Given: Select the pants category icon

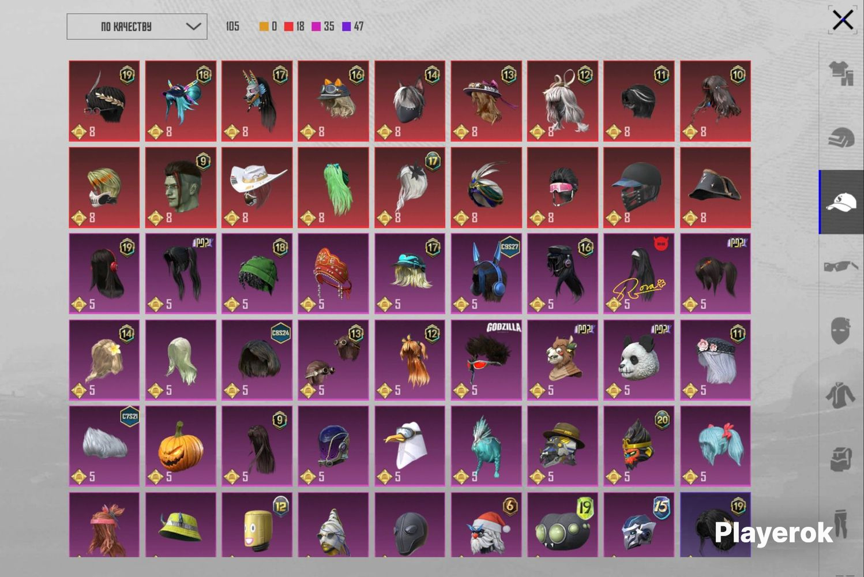Looking at the screenshot, I should 841,524.
